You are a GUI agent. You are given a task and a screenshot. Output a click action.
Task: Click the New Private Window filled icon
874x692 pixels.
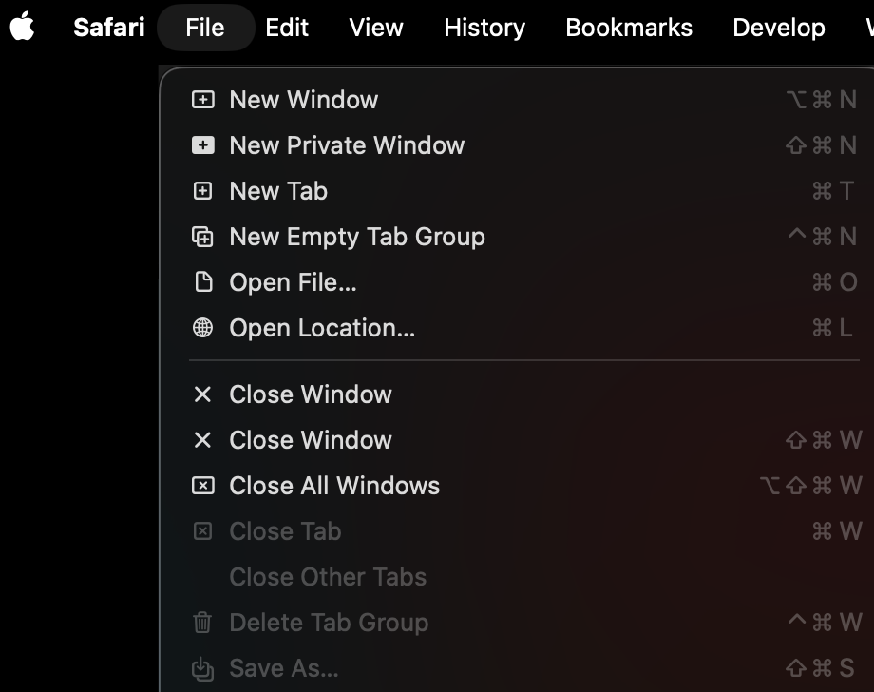[202, 145]
